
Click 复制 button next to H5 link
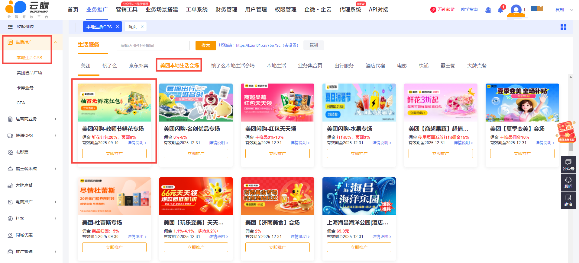[314, 45]
